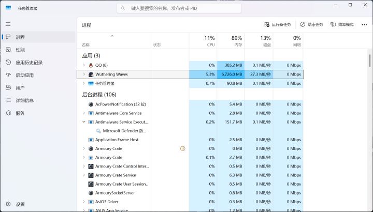The height and width of the screenshot is (212, 373).
Task: Open the 用户 (Users) tab
Action: pos(38,88)
